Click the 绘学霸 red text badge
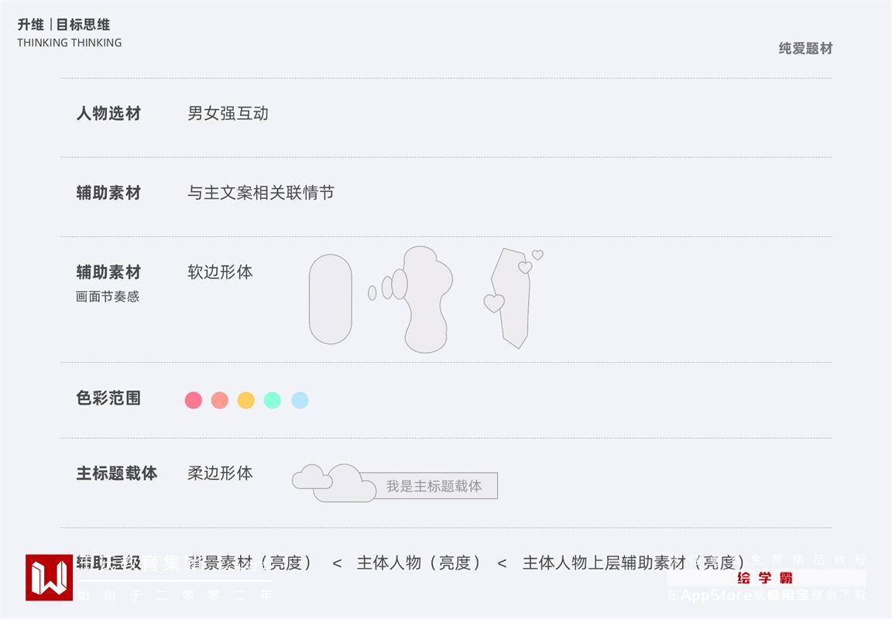Image resolution: width=892 pixels, height=619 pixels. click(765, 578)
